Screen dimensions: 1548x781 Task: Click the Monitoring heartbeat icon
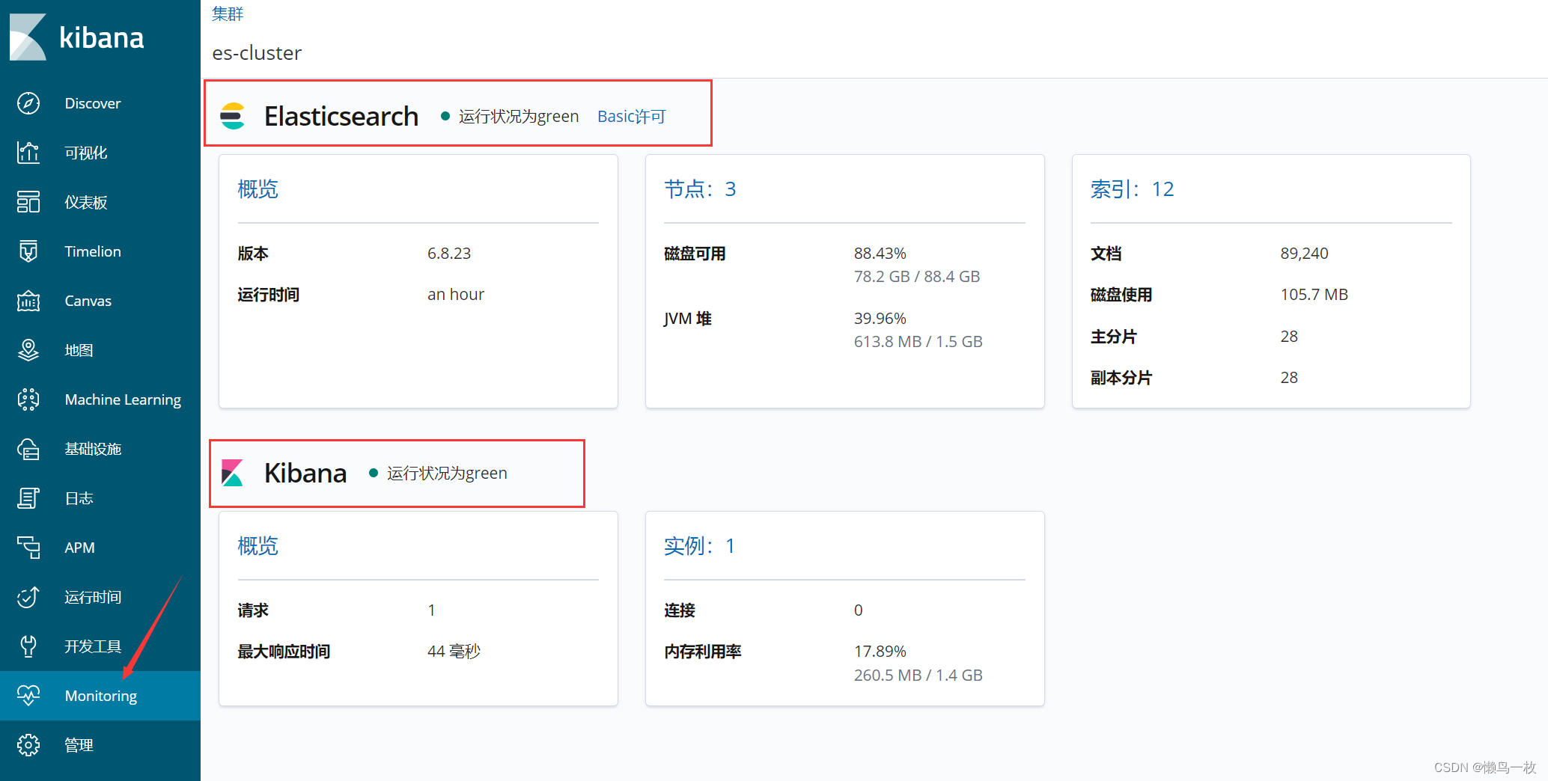[28, 696]
